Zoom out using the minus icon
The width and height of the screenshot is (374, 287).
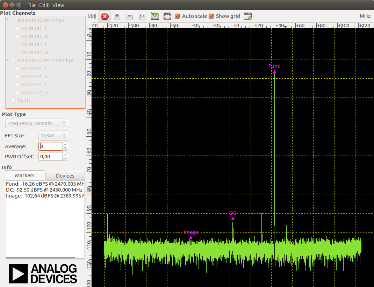(129, 16)
